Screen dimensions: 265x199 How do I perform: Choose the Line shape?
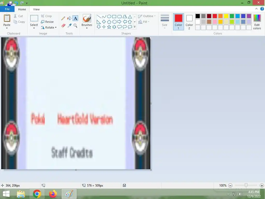(x=99, y=16)
